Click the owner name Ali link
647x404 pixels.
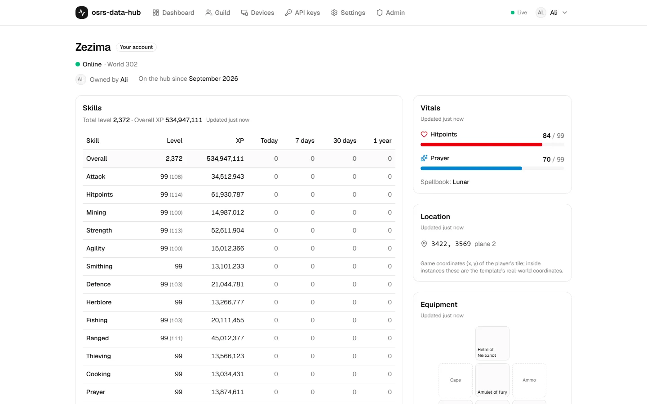(124, 79)
